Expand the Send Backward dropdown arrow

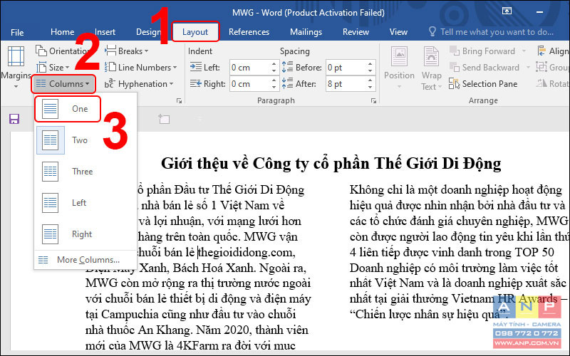(528, 68)
